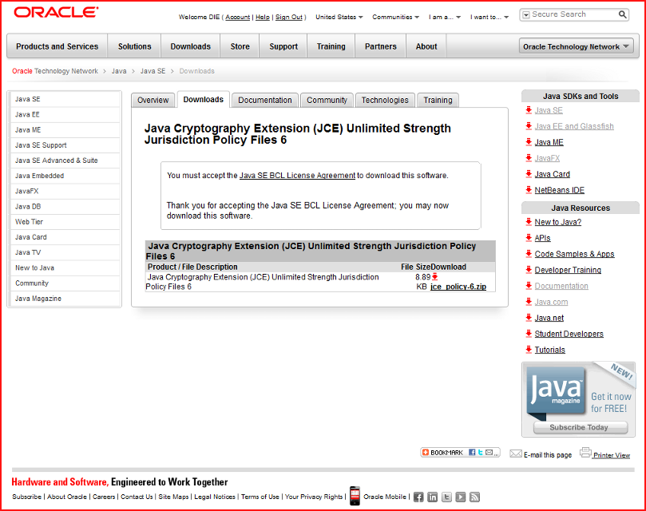
Task: Open the Partners menu
Action: 381,46
